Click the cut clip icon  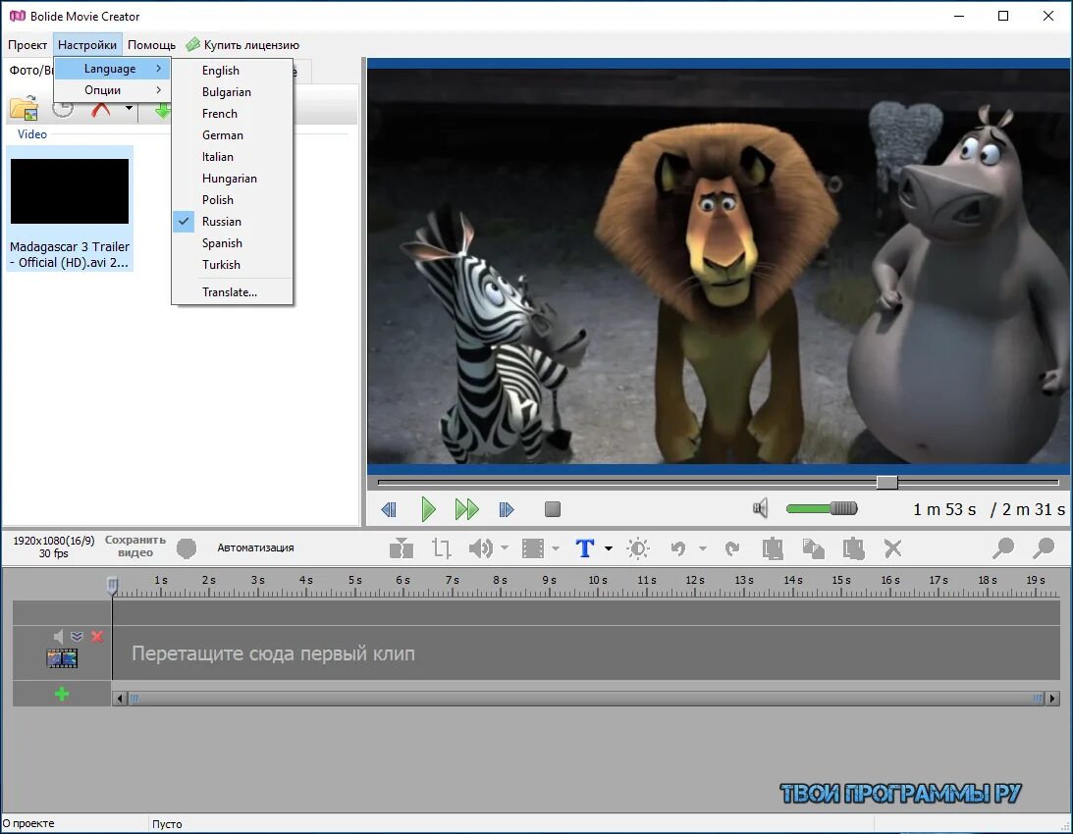(x=773, y=548)
